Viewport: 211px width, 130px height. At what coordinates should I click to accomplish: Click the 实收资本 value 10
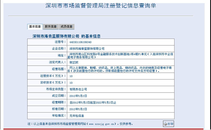[x=71, y=83]
